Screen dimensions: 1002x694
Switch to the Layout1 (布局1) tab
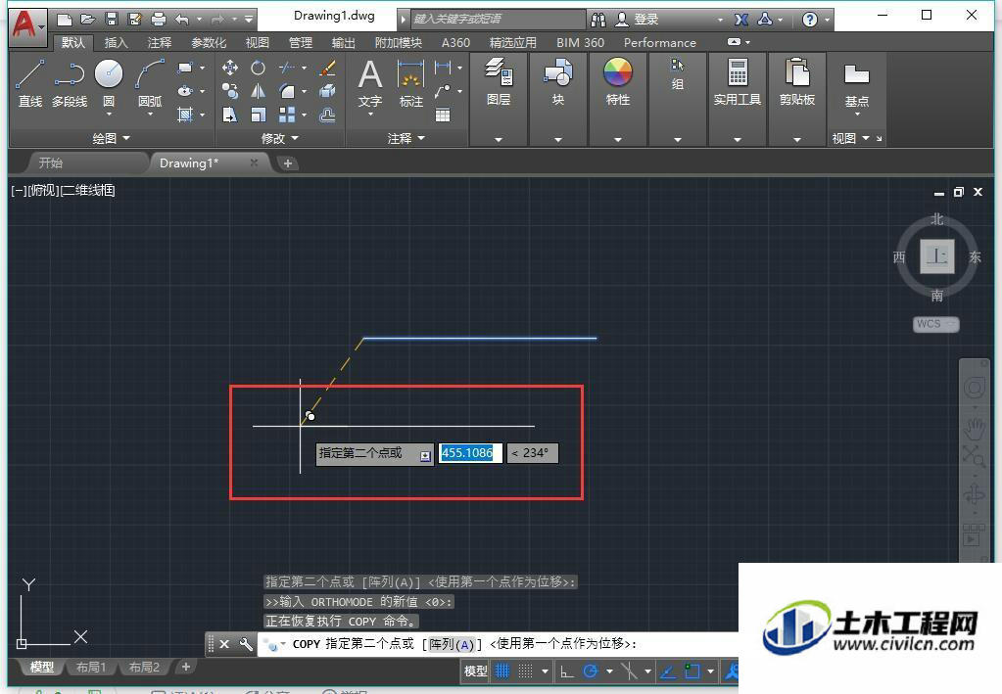(x=91, y=667)
